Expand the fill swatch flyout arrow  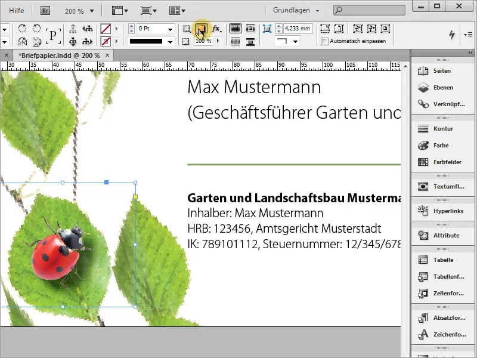coord(116,29)
